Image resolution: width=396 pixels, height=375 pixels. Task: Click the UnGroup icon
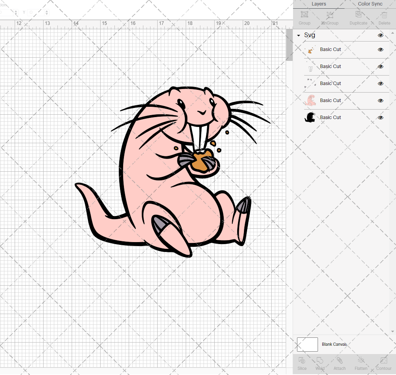tap(329, 18)
